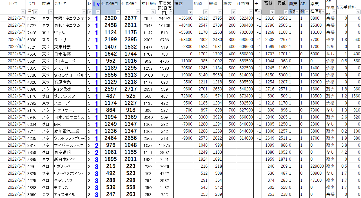361x198 pixels.
Task: Open the 日付 column filter dropdown
Action: (23, 12)
